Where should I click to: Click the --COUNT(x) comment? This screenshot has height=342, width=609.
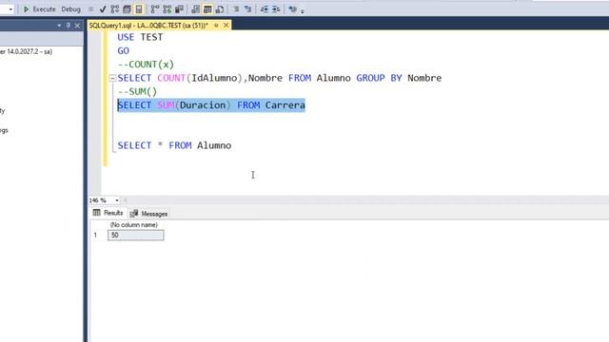(x=146, y=65)
